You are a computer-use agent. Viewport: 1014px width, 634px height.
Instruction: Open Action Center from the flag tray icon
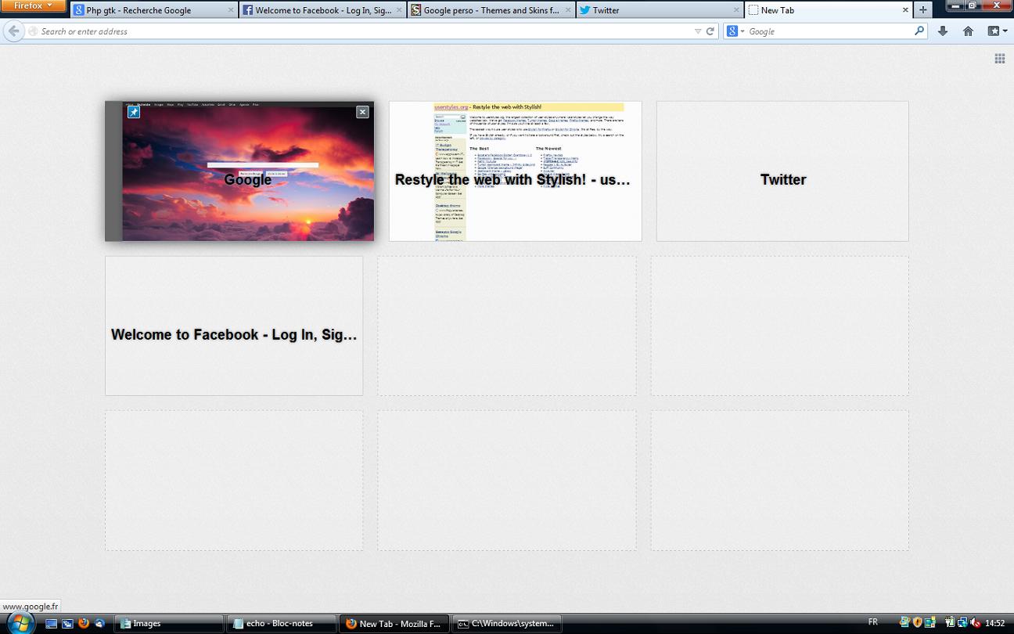[917, 622]
